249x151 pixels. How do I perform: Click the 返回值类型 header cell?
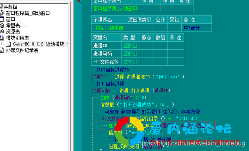point(140,20)
